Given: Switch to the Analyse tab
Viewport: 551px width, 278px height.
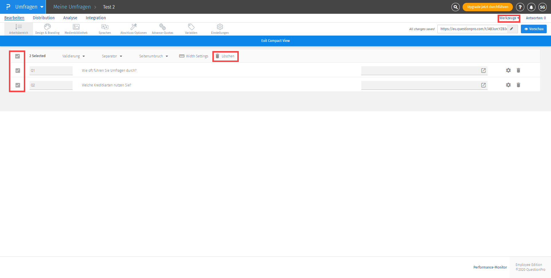Looking at the screenshot, I should point(70,18).
